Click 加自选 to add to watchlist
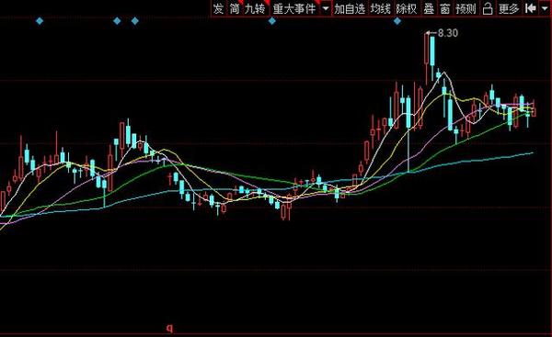Image resolution: width=552 pixels, height=337 pixels. (x=350, y=8)
